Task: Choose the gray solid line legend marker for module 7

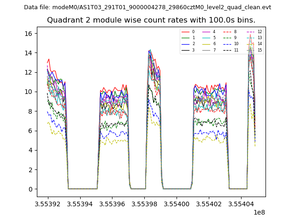Action: pyautogui.click(x=207, y=50)
